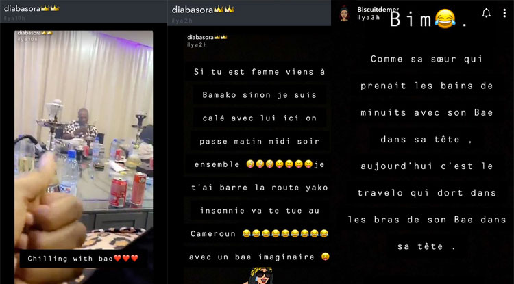Tap the Biscuitdemer profile avatar
This screenshot has height=284, width=514.
coord(344,13)
